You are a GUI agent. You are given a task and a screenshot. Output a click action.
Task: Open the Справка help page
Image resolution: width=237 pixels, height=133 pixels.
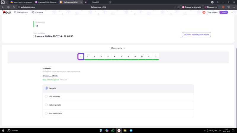(37, 12)
